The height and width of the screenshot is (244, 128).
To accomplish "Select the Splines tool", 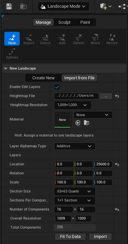I will point(12,54).
